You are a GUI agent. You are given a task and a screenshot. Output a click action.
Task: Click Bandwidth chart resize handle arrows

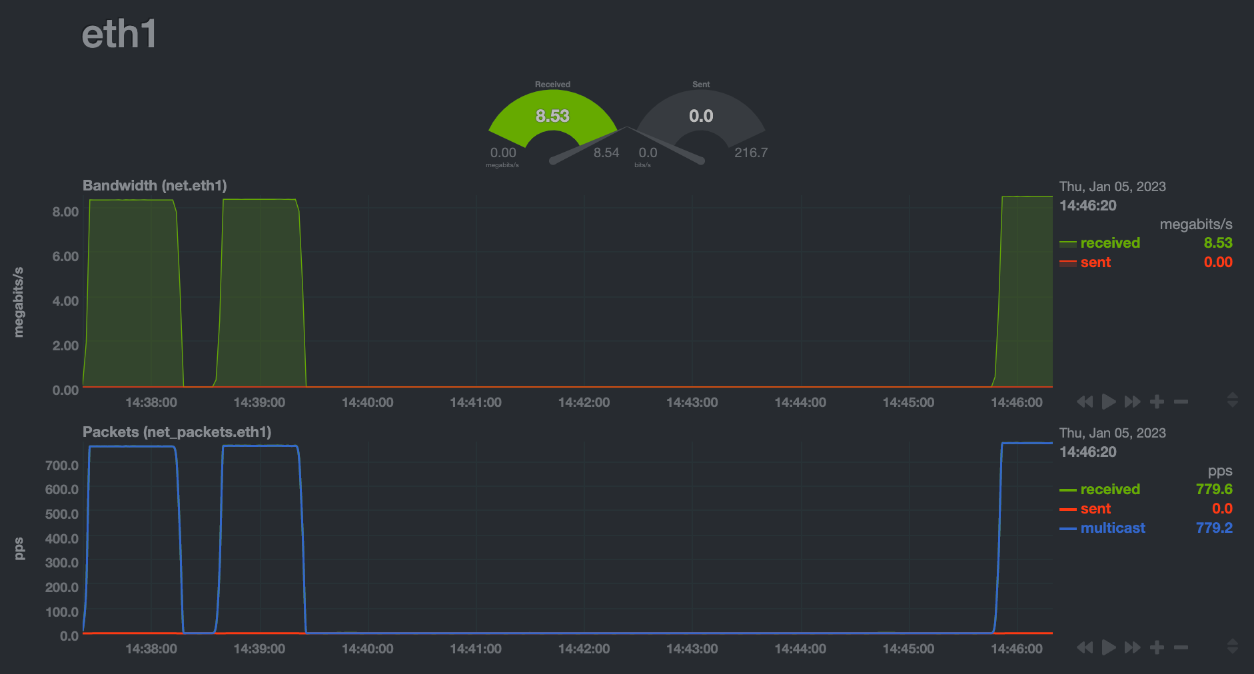click(x=1232, y=400)
